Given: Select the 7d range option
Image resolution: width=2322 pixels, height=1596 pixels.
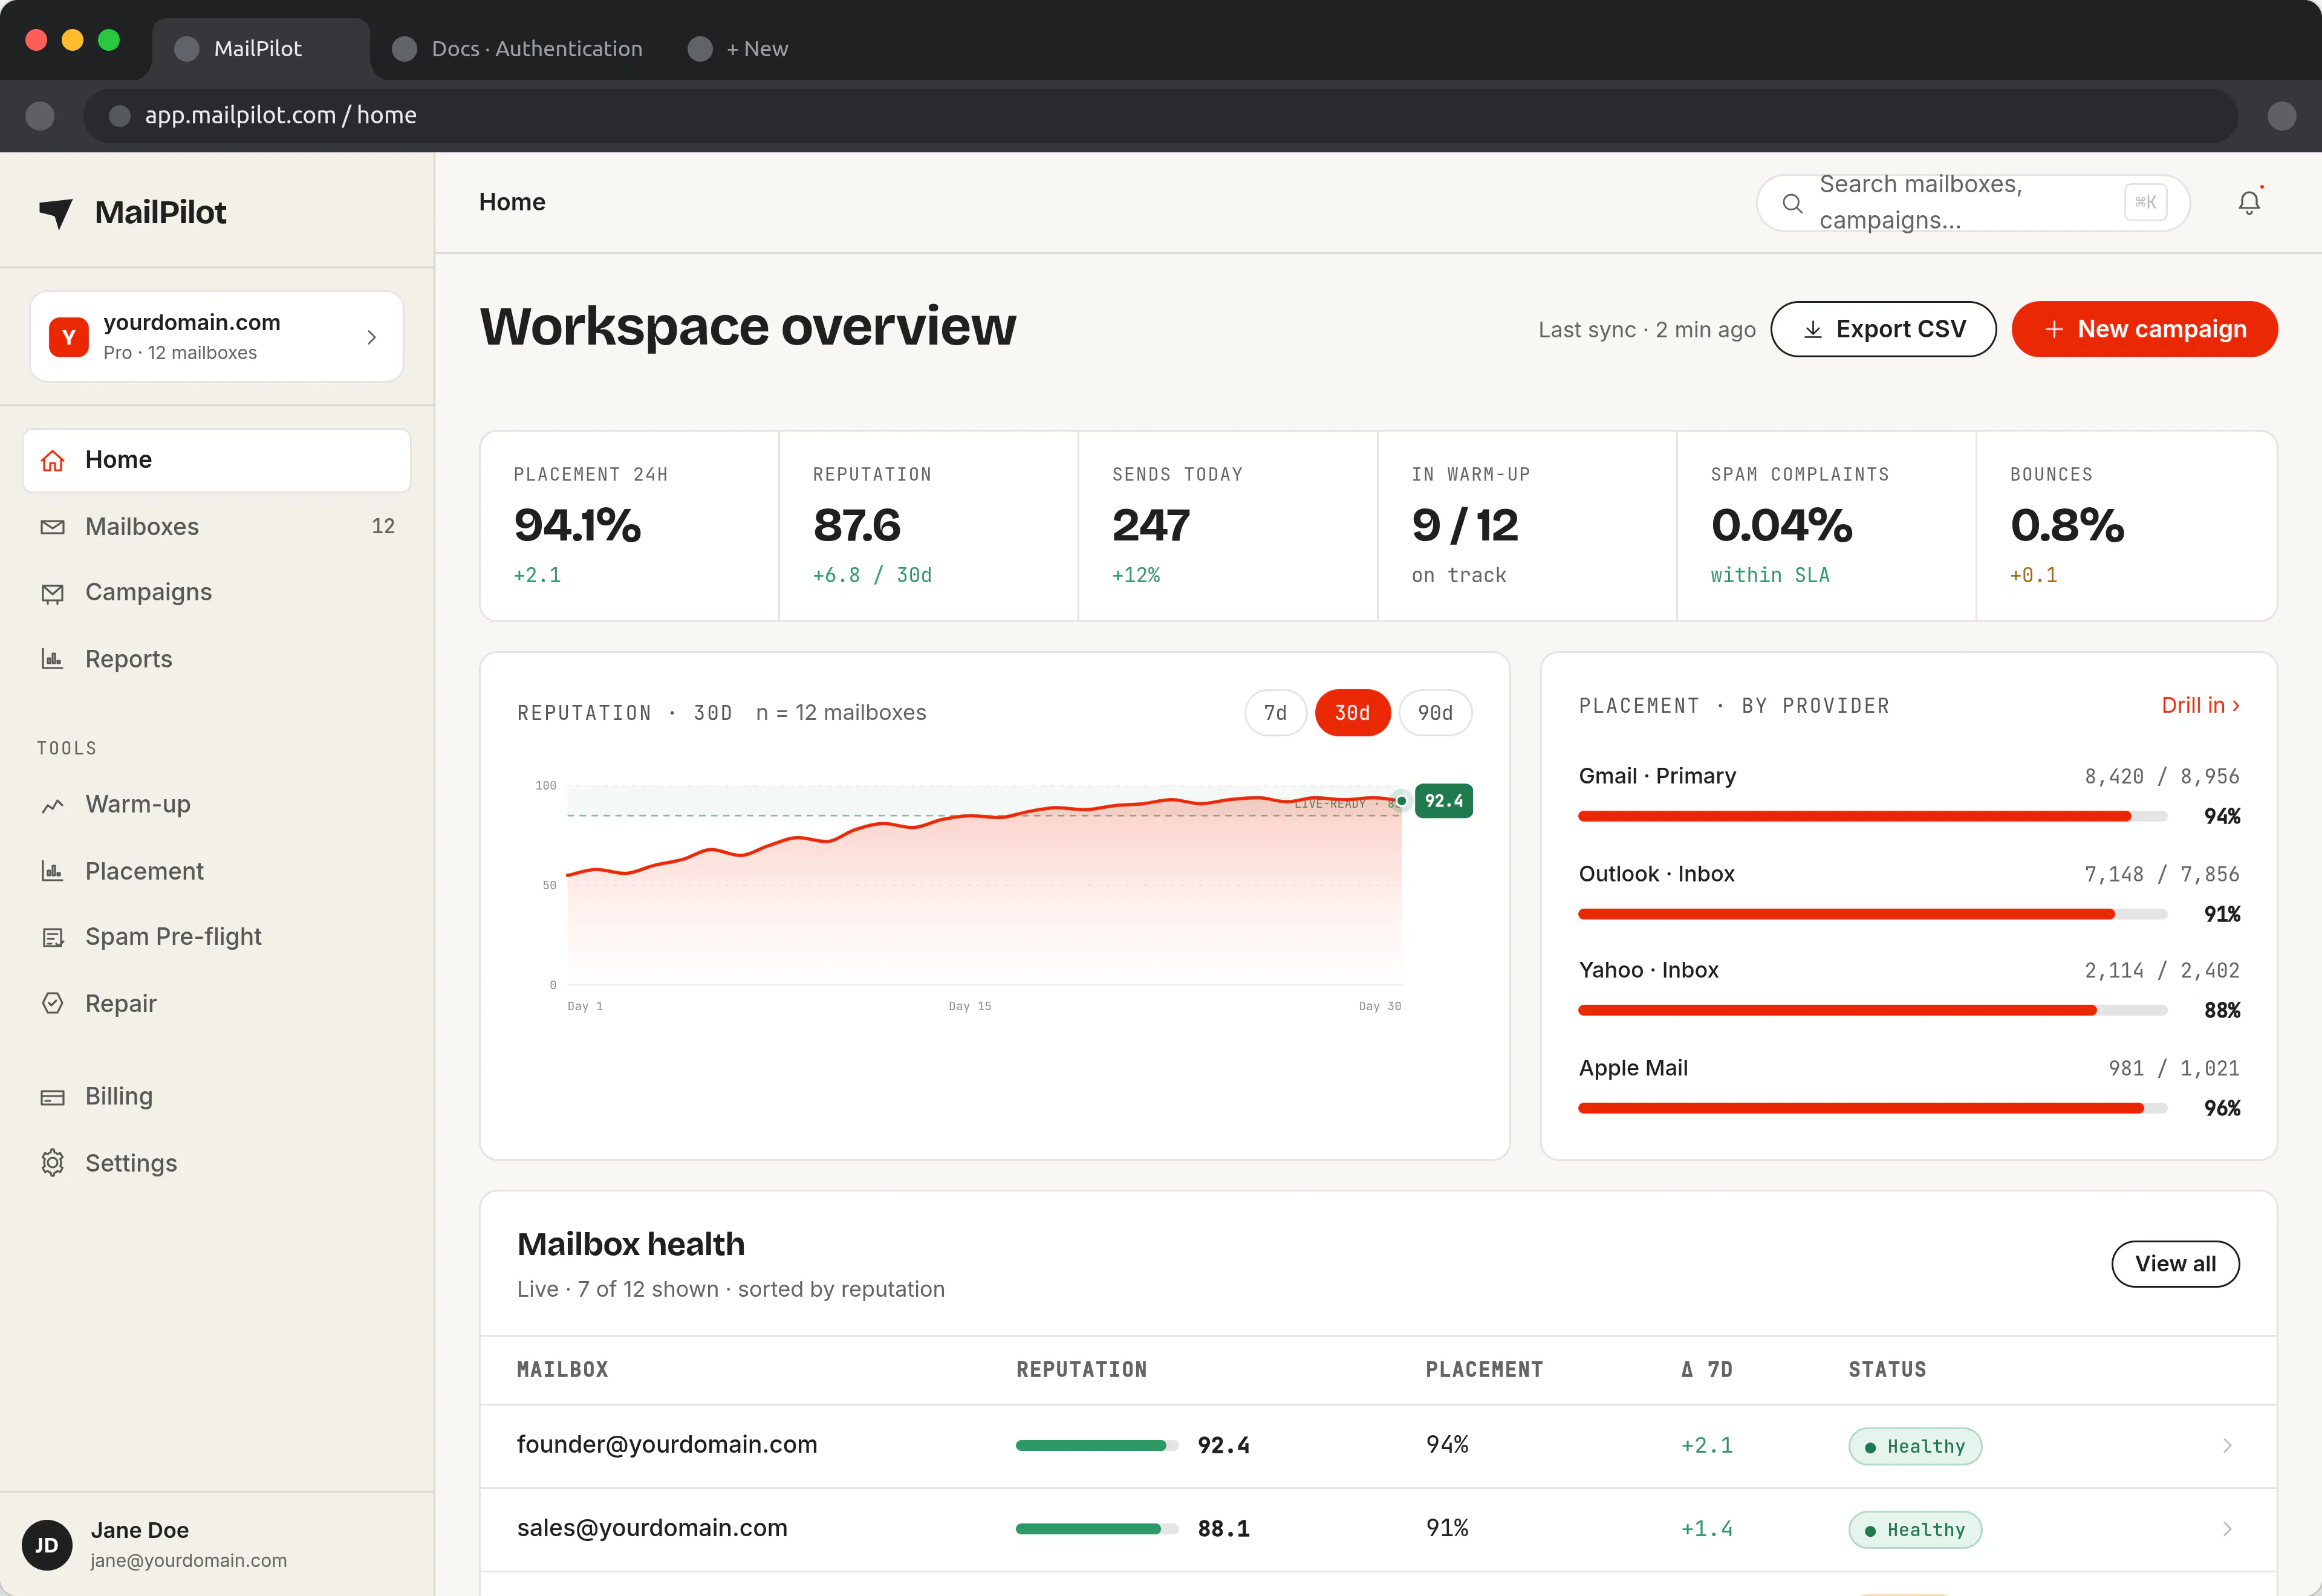Looking at the screenshot, I should tap(1275, 713).
